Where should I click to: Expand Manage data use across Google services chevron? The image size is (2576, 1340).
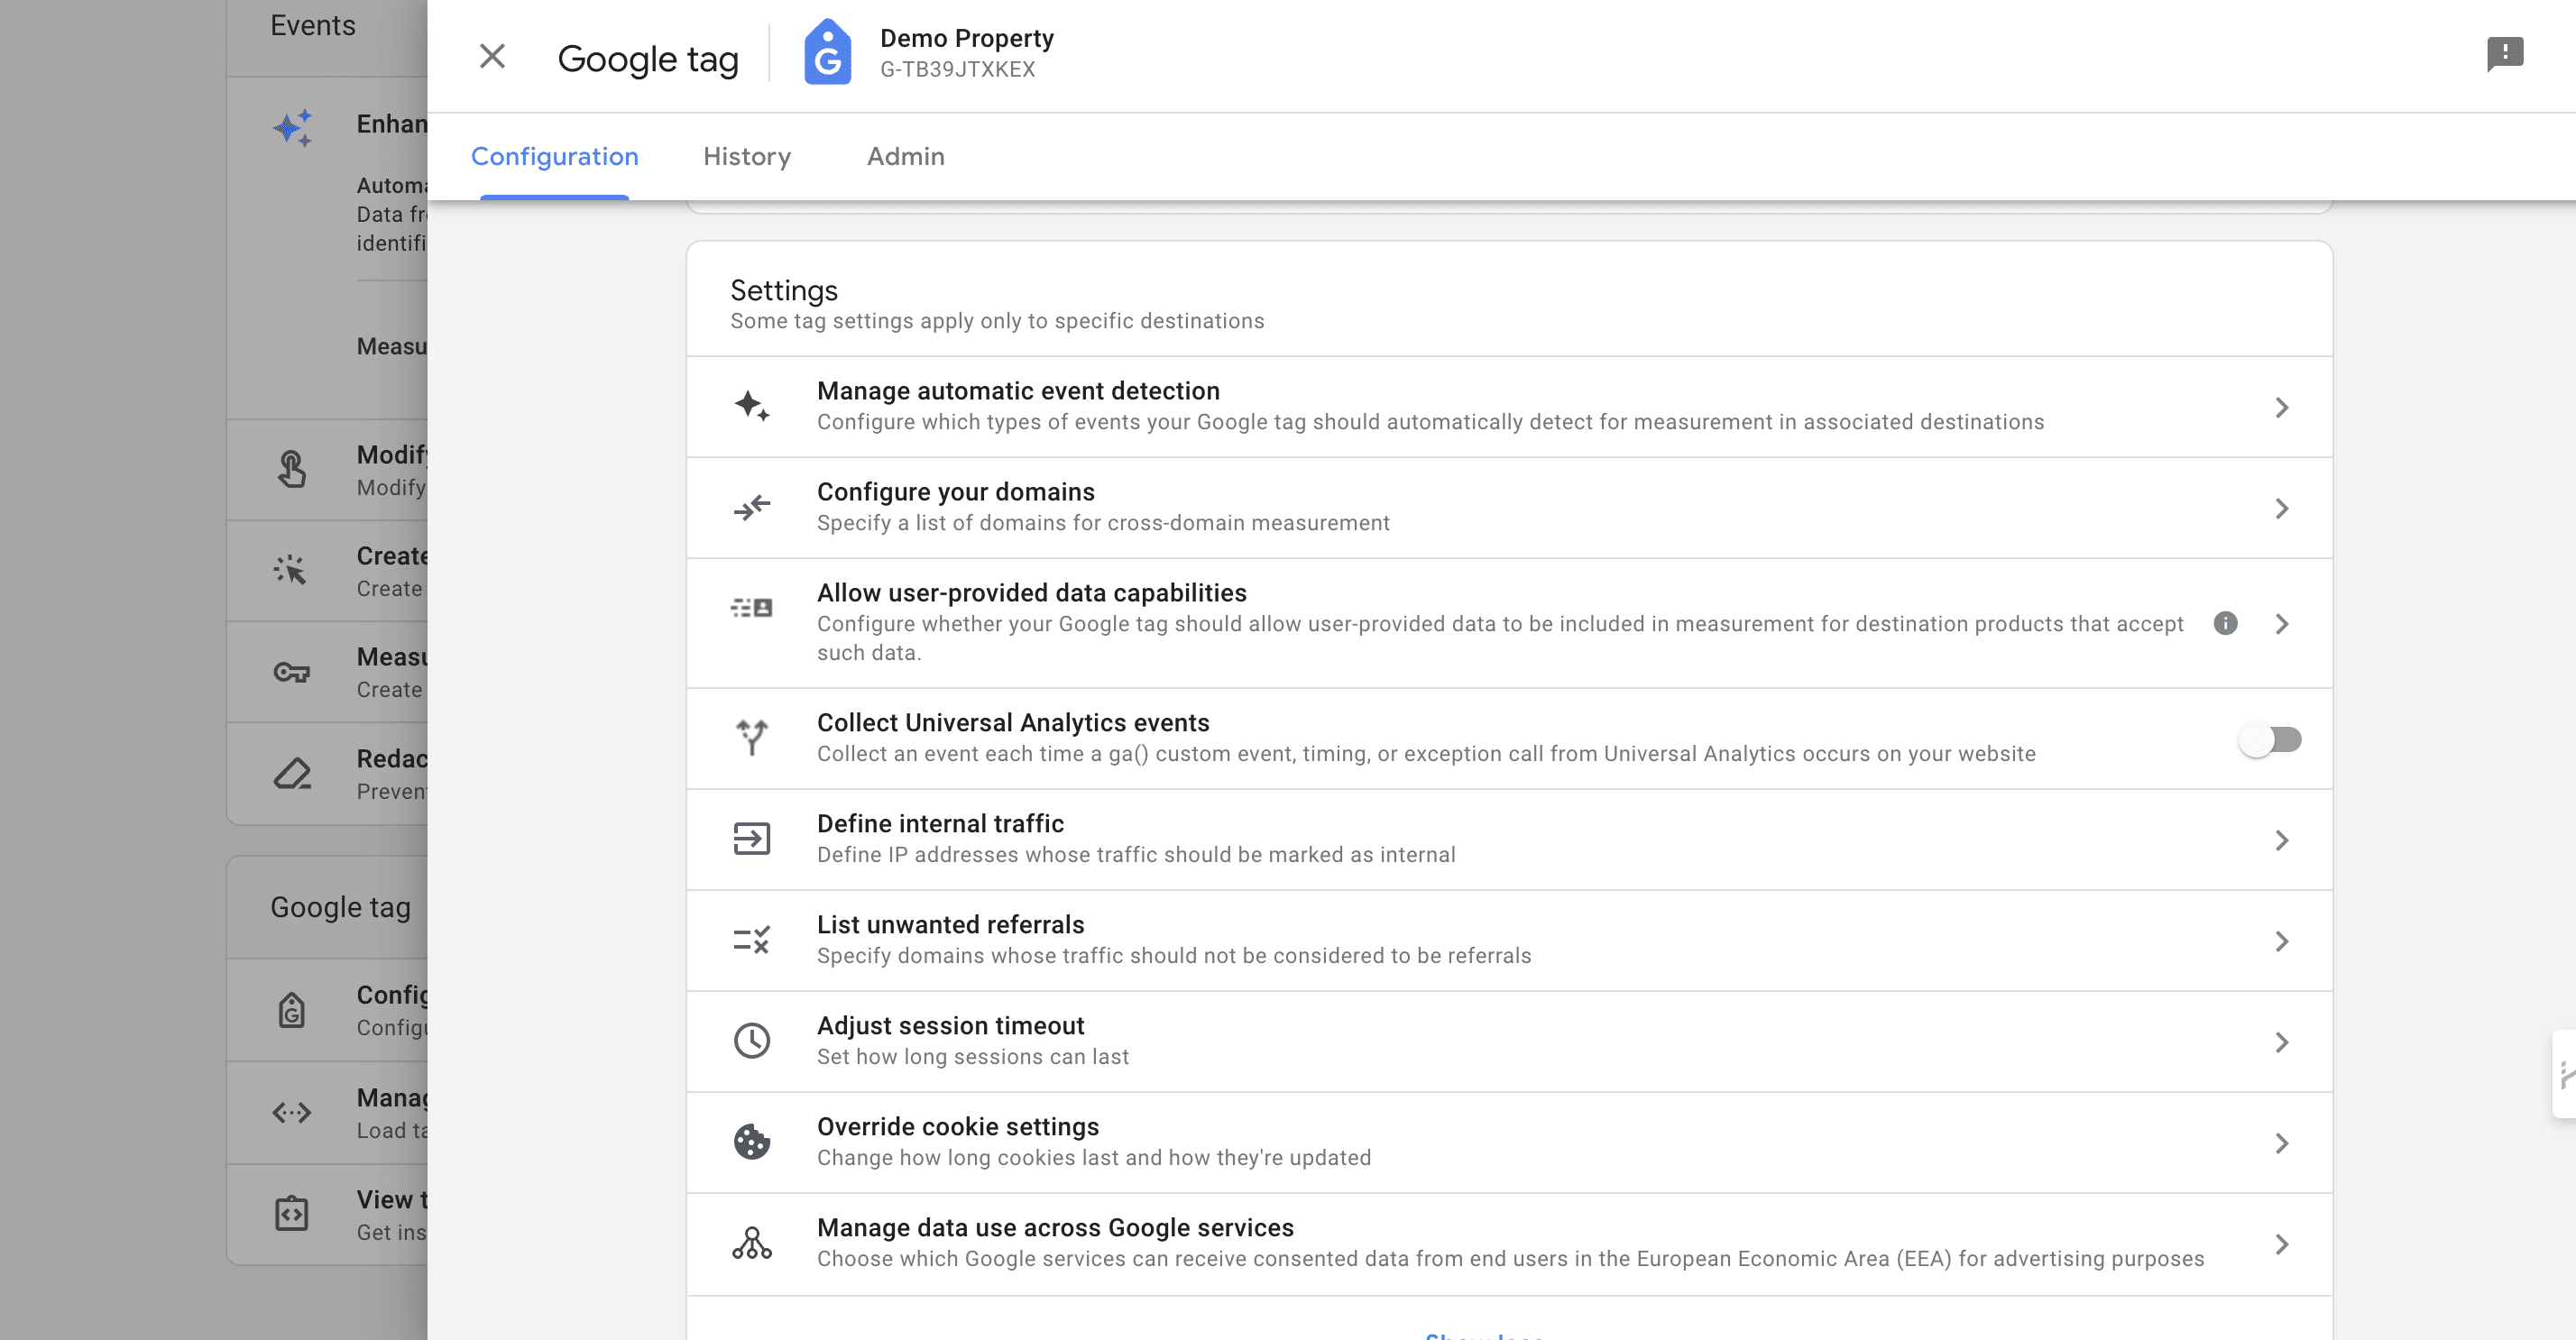tap(2282, 1244)
